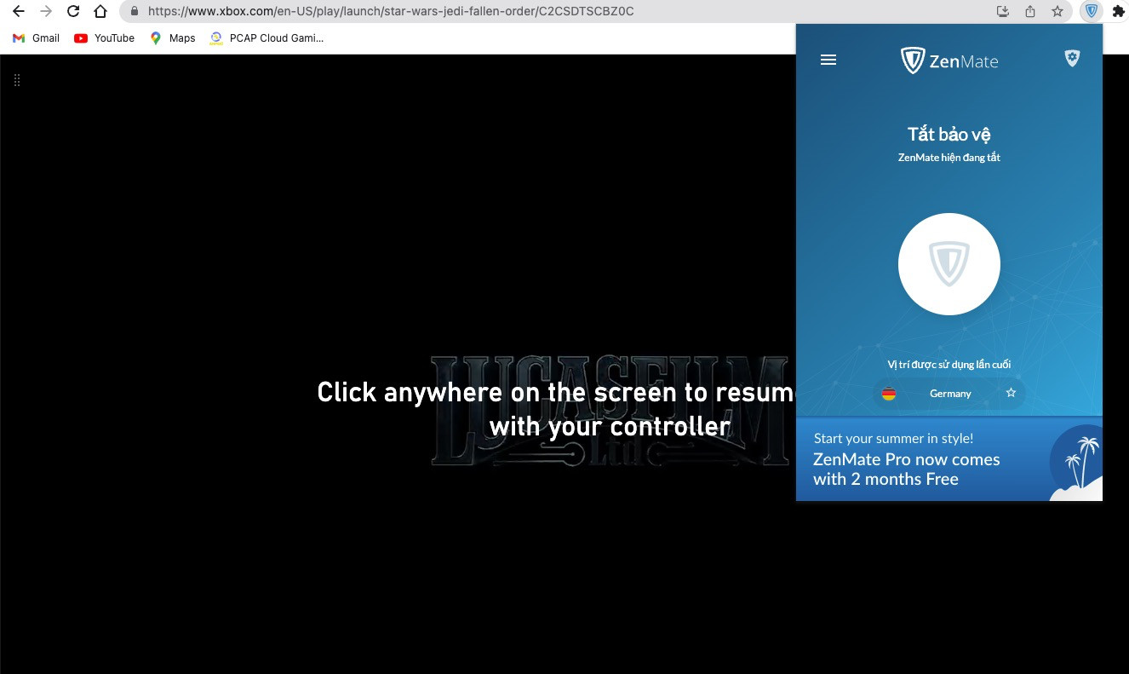Click the Xbox stream drag handle dots
This screenshot has height=674, width=1129.
17,80
